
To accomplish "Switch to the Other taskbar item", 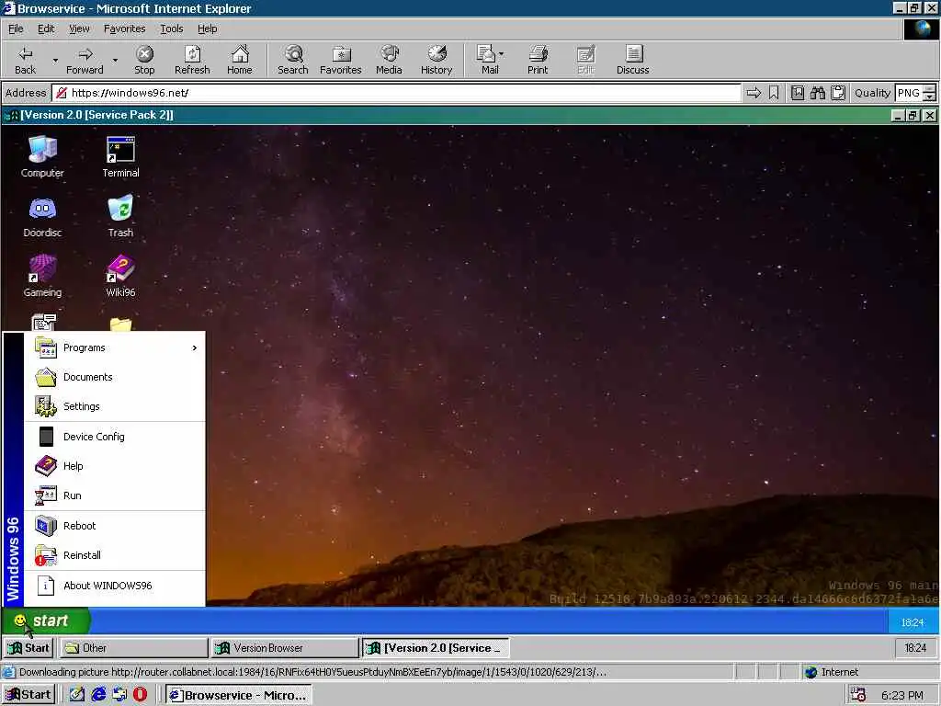I will pyautogui.click(x=134, y=648).
